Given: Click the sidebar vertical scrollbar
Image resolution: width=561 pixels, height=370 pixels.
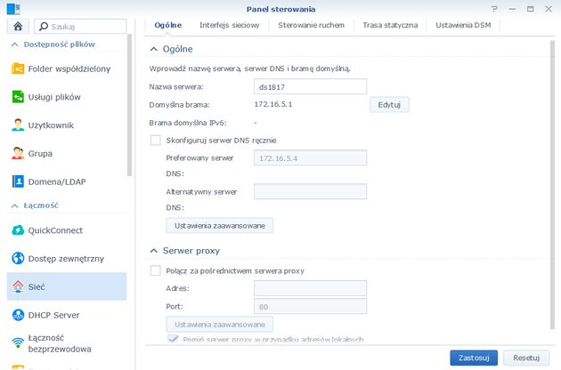Looking at the screenshot, I should click(x=129, y=105).
